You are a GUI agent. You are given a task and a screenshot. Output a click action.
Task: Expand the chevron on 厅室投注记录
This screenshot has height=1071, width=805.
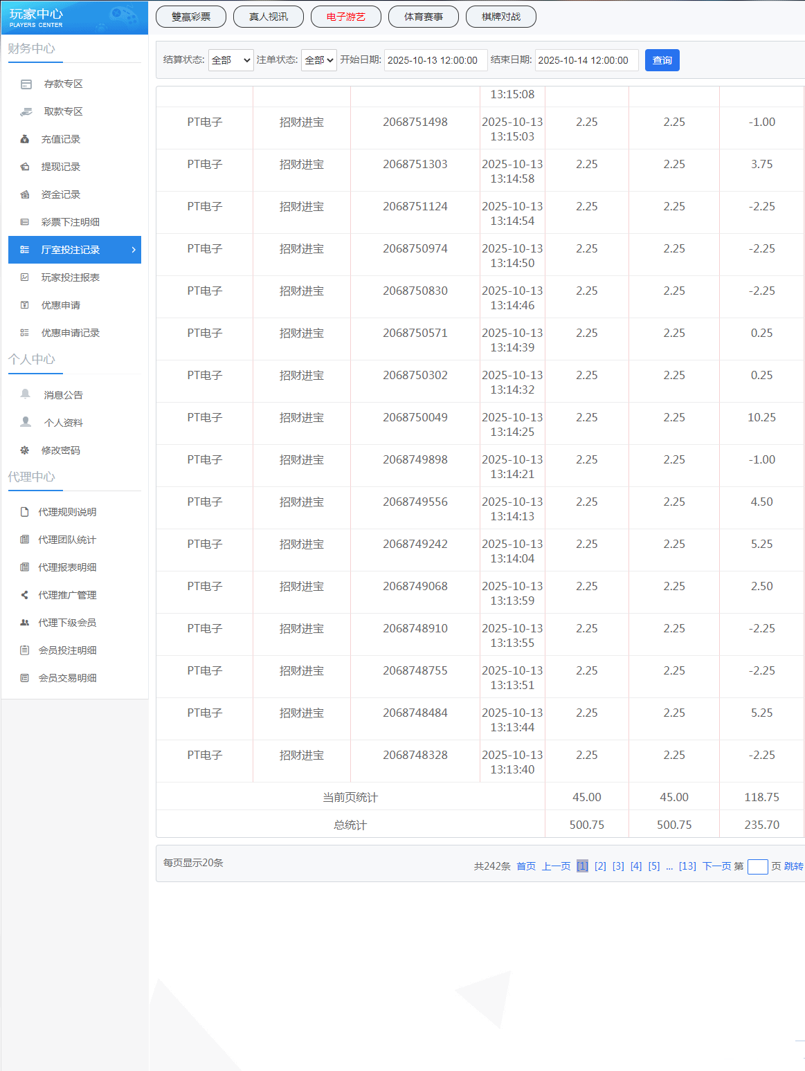tap(134, 250)
